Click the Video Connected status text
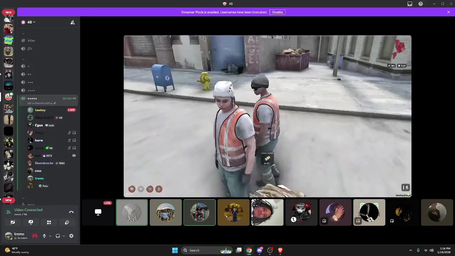This screenshot has width=455, height=256. 28,210
